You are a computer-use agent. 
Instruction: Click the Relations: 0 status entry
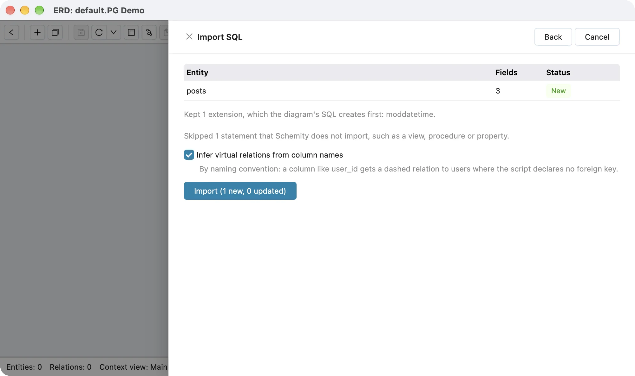[x=70, y=367]
